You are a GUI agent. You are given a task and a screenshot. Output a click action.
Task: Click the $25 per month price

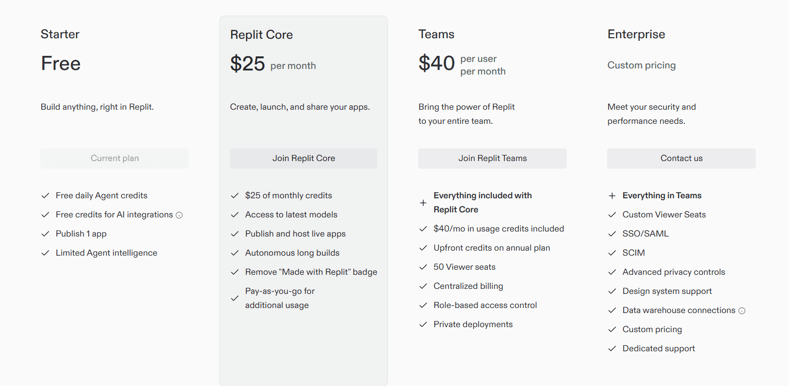click(273, 63)
